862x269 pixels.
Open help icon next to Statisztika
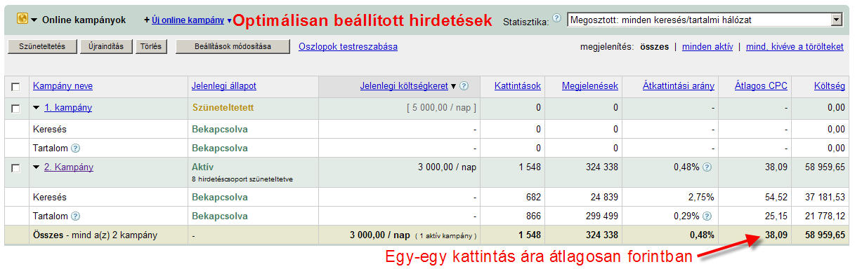557,18
